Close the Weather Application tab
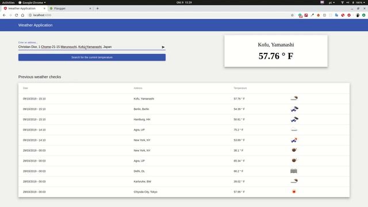The image size is (368, 207). [44, 9]
